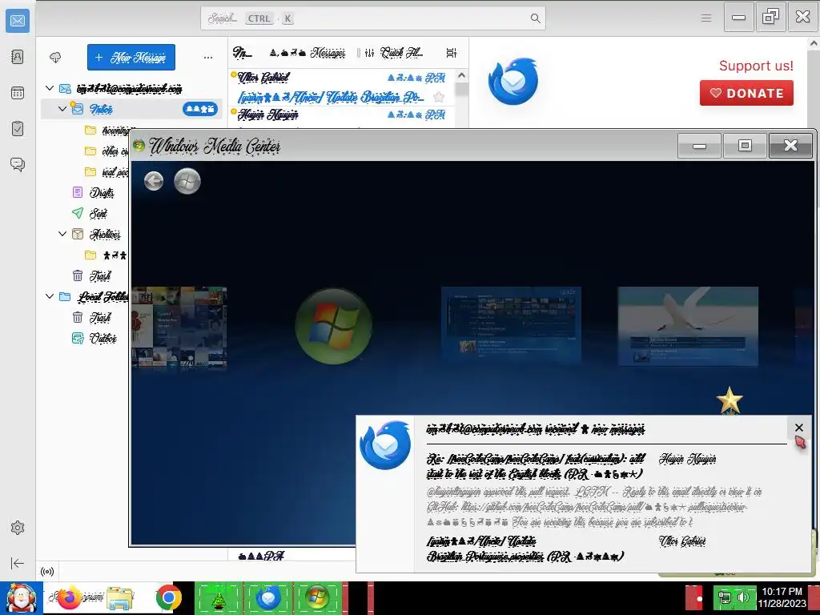
Task: Collapse the spaces toolbar with arrow icon
Action: coord(18,563)
